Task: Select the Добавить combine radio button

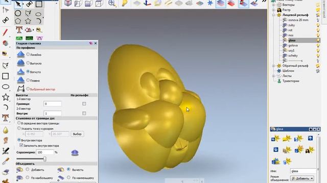Action: (x=28, y=169)
